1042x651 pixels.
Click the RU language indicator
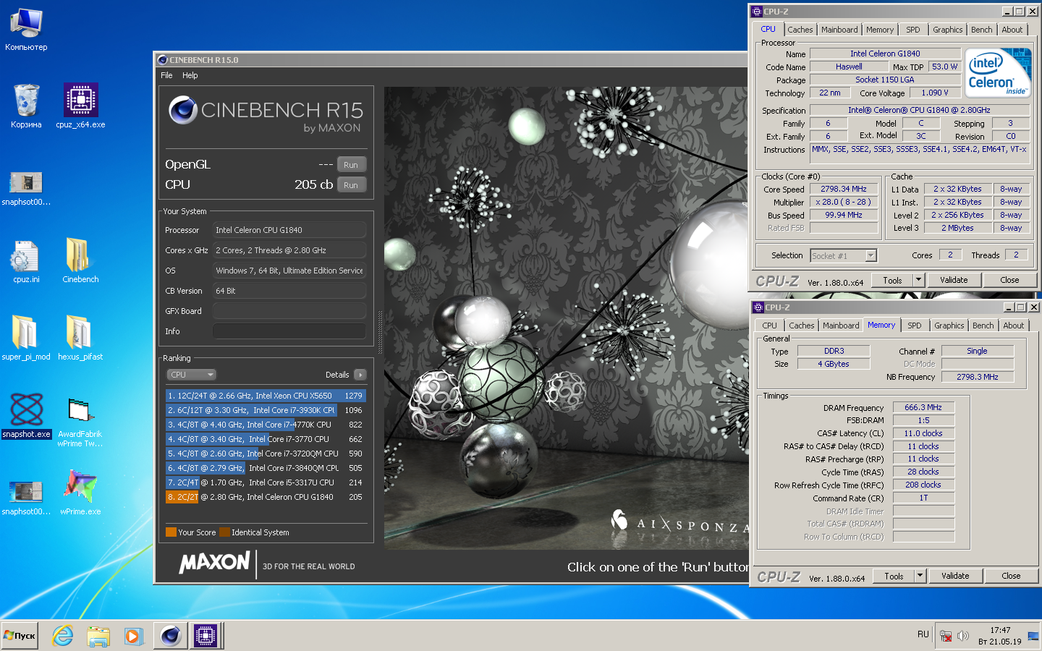click(923, 634)
